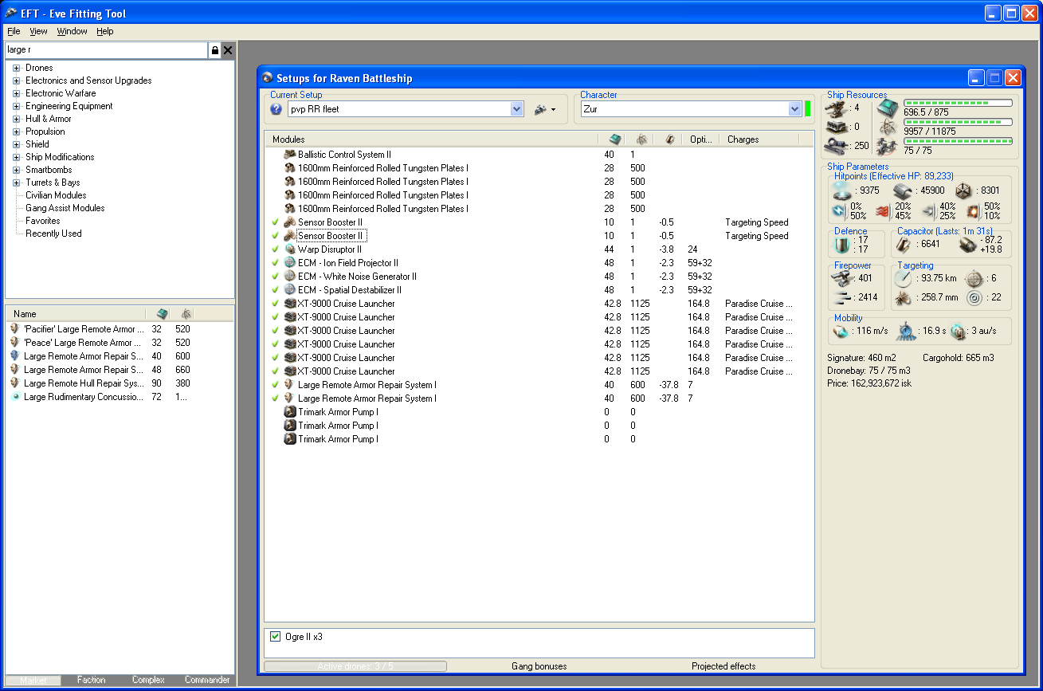Image resolution: width=1043 pixels, height=691 pixels.
Task: Click the CPU column header icon in Modules list
Action: tap(614, 139)
